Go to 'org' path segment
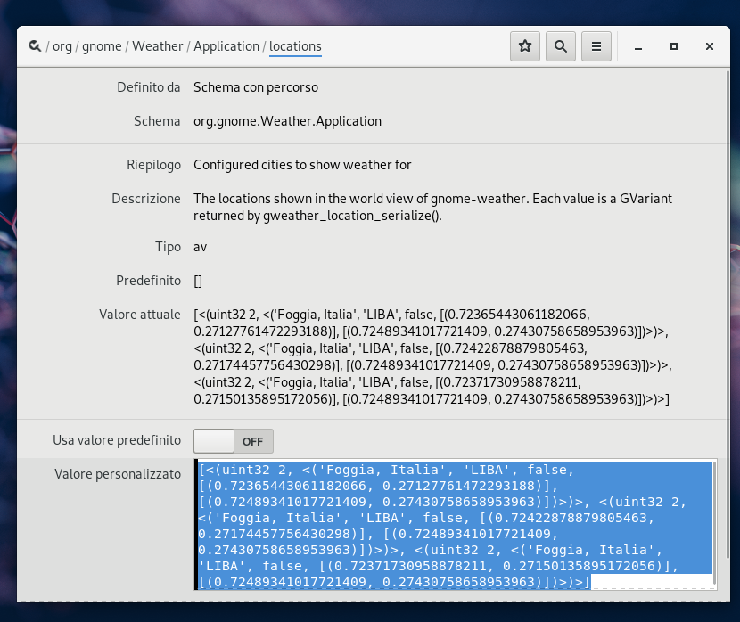 [62, 46]
